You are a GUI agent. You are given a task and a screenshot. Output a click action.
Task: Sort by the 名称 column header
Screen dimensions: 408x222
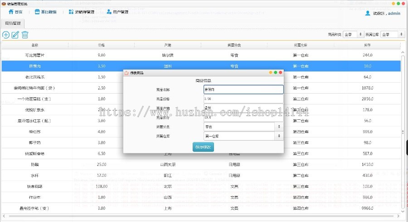click(x=35, y=45)
